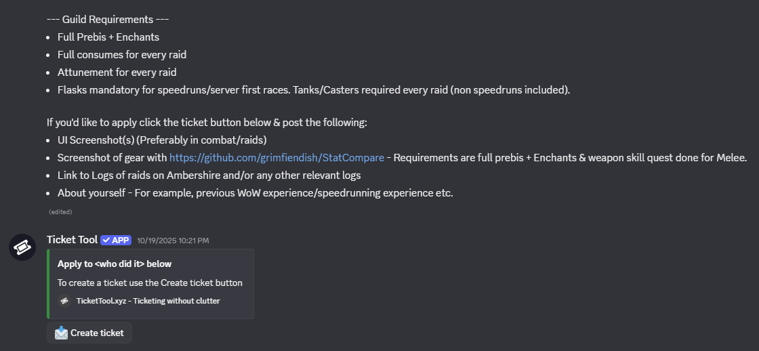
Task: Click the "Full consumes for every raid" bullet
Action: point(122,55)
